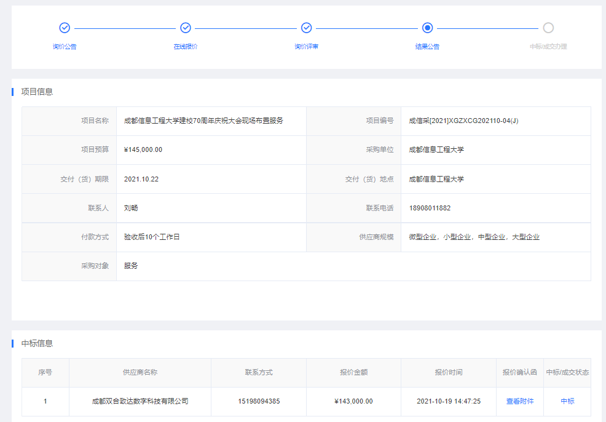Viewport: 606px width, 422px height.
Task: Click the contact phone 18908011882
Action: pyautogui.click(x=430, y=208)
